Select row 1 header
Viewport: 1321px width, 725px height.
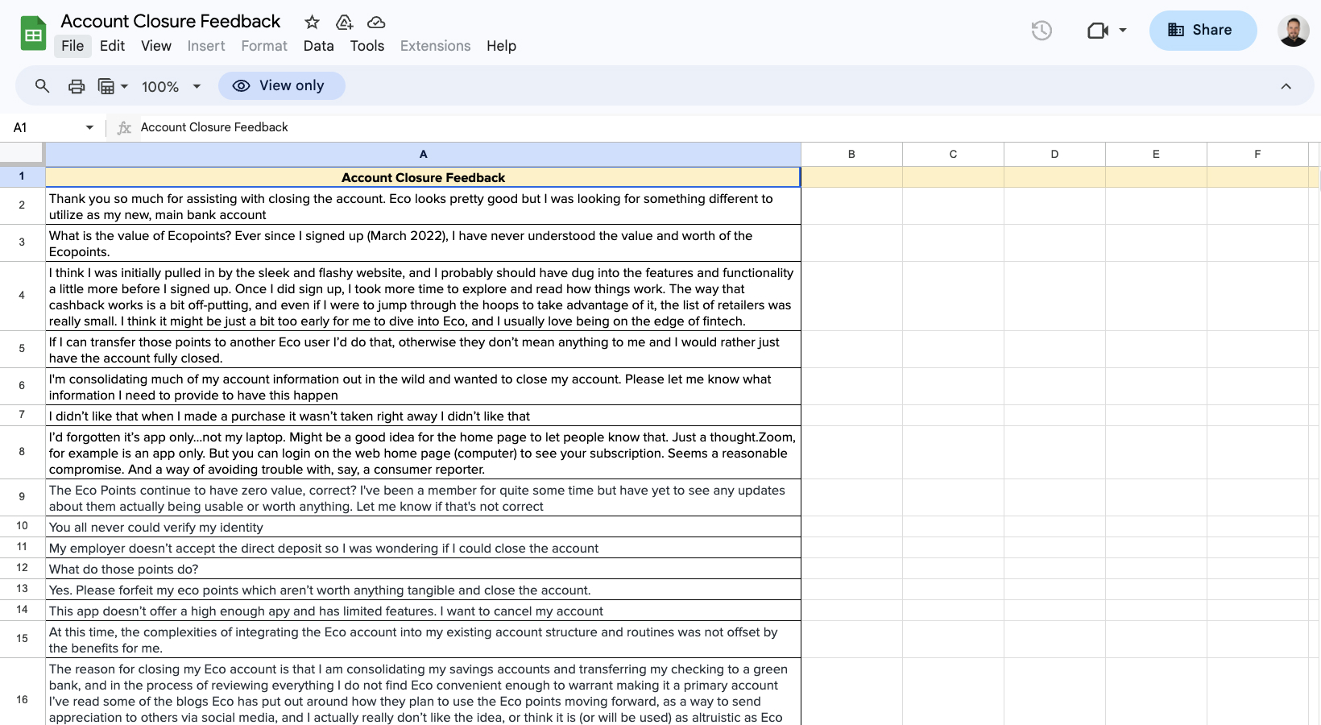(x=22, y=176)
